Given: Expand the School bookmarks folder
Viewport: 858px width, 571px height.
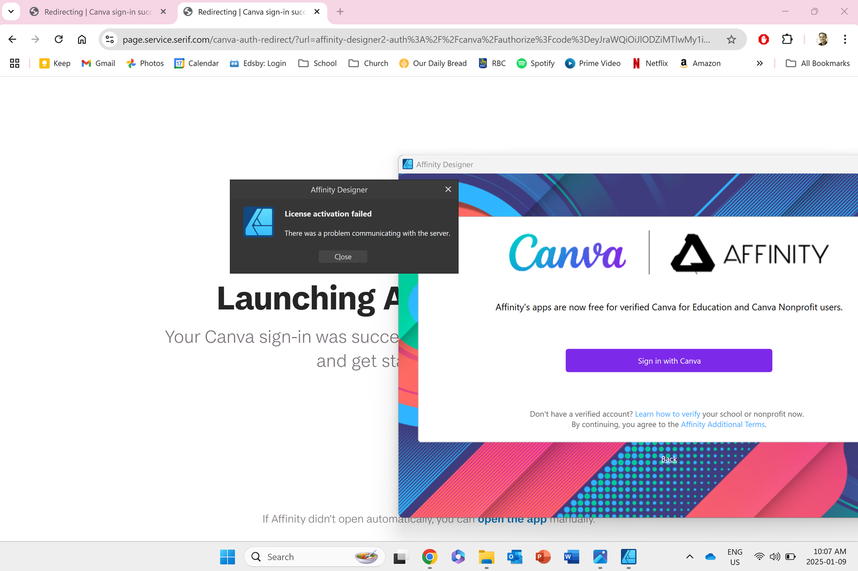Looking at the screenshot, I should [317, 63].
